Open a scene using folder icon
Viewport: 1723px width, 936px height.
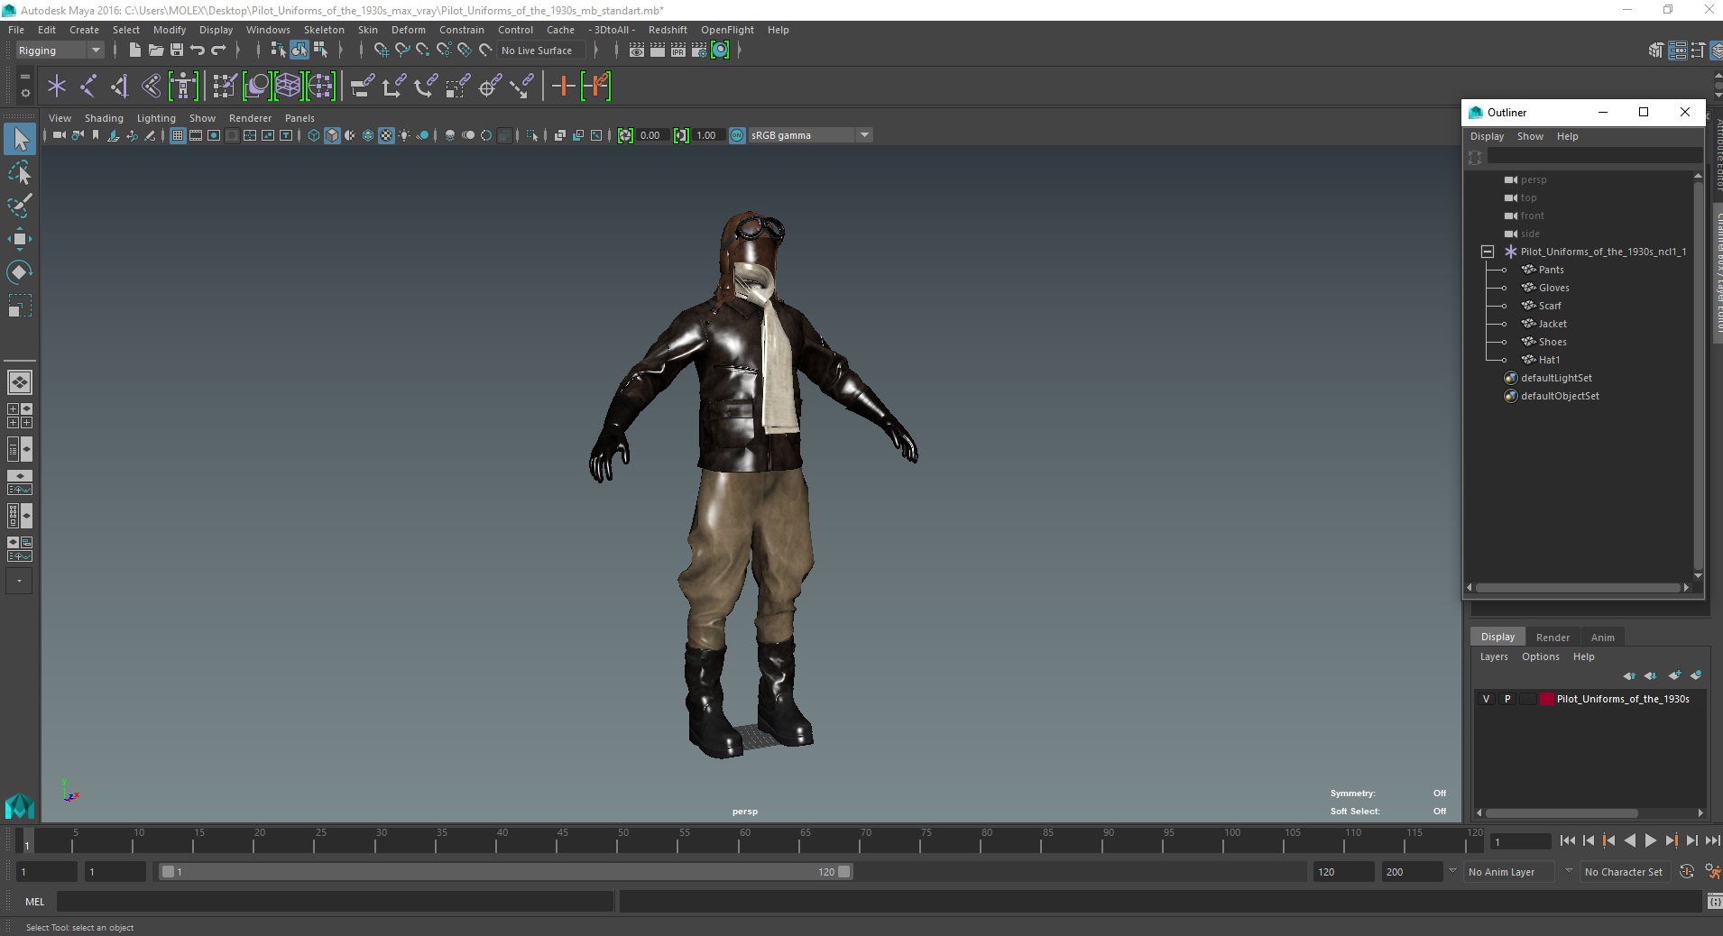[x=155, y=50]
